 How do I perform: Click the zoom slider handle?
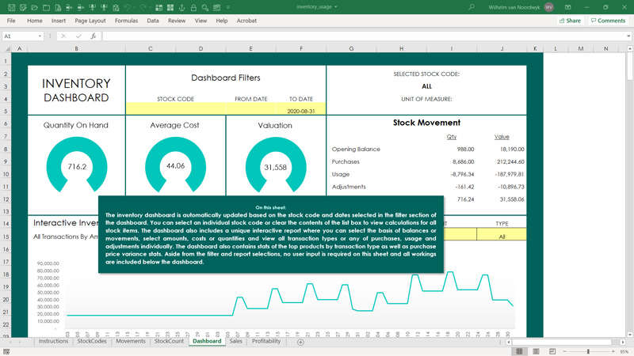588,351
